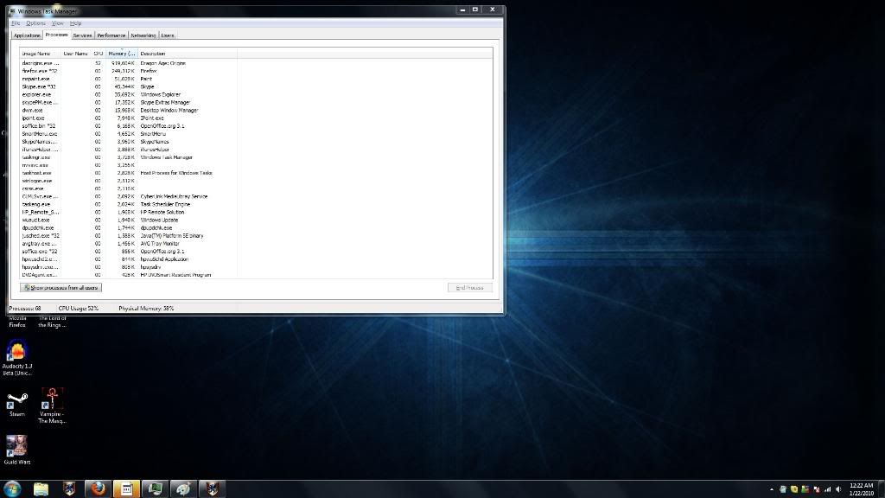
Task: Open the Windows Start menu orb
Action: [12, 488]
